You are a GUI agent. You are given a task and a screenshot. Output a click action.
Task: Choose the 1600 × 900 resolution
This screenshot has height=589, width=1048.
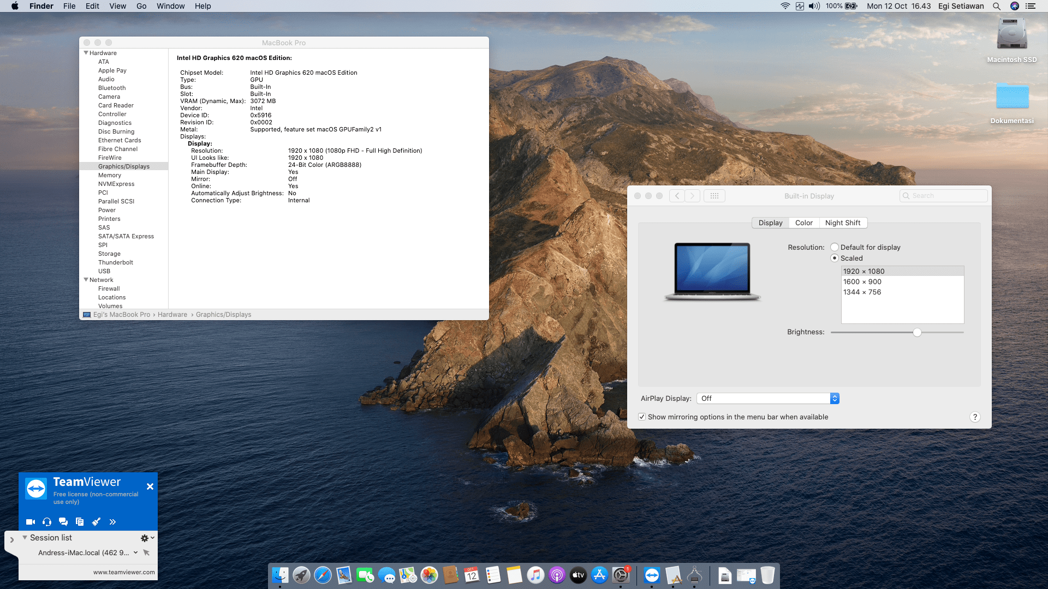[862, 282]
